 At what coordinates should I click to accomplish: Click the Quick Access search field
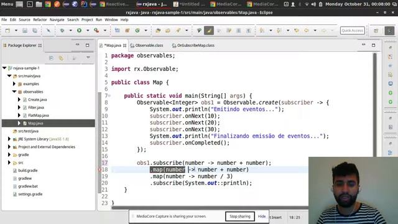pyautogui.click(x=353, y=30)
